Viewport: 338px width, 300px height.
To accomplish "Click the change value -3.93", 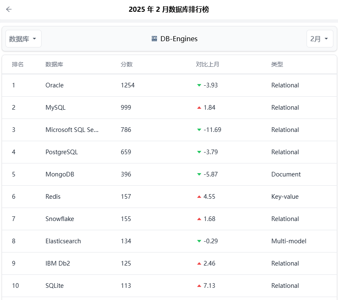I will tap(211, 85).
